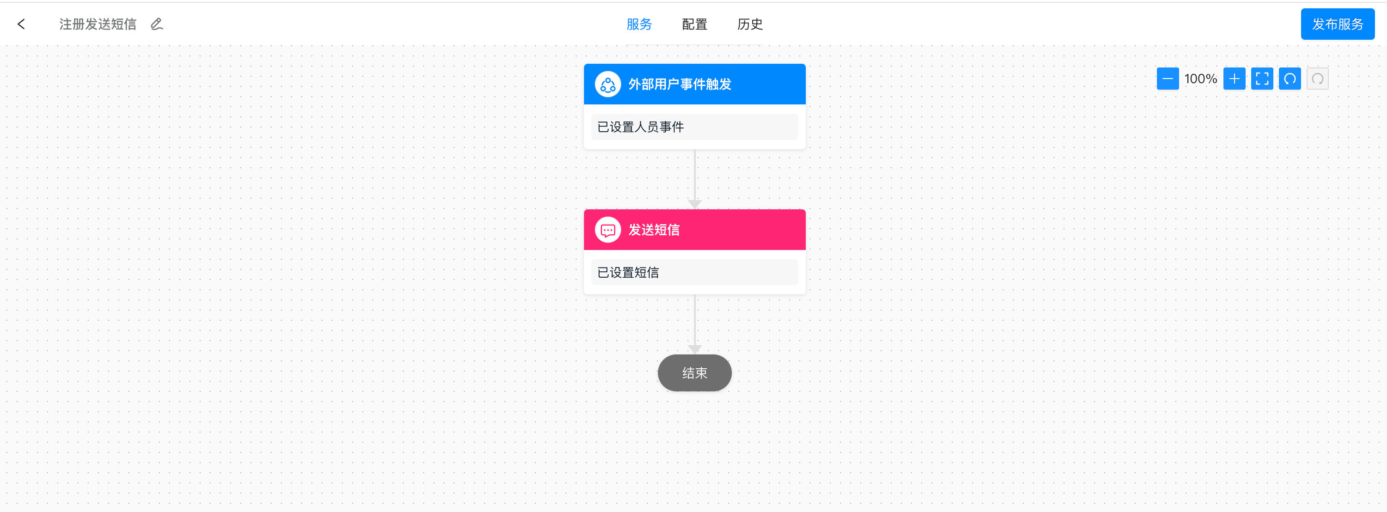1387x512 pixels.
Task: Click the 100% zoom level indicator
Action: click(1200, 79)
